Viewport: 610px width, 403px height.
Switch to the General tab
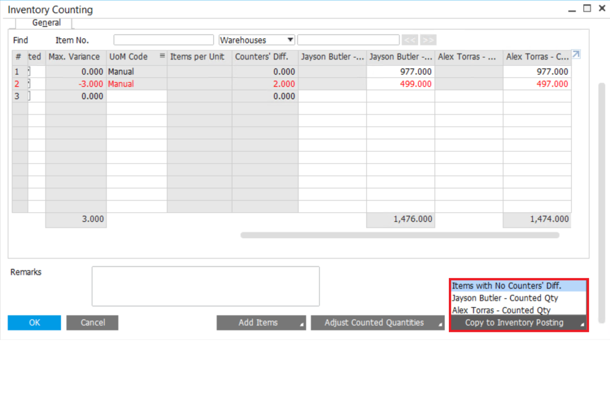(x=46, y=23)
